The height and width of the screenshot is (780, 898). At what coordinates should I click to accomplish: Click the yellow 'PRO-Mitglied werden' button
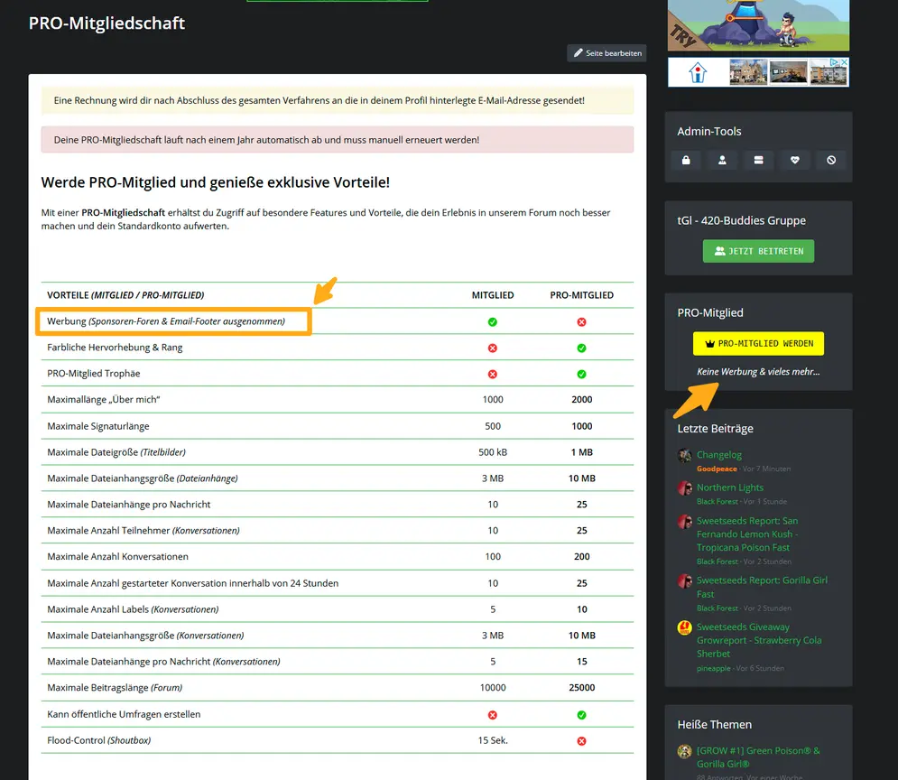click(x=758, y=344)
